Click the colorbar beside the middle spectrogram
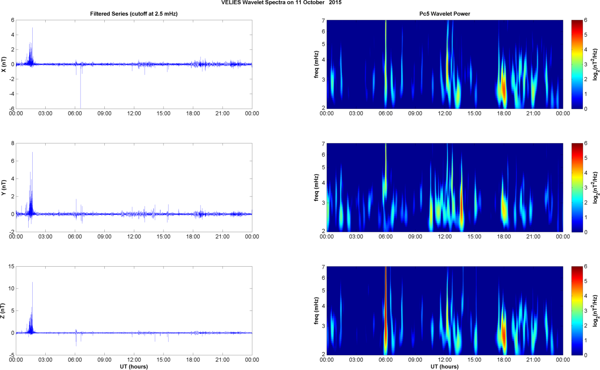Image resolution: width=600 pixels, height=370 pixels. [x=576, y=187]
